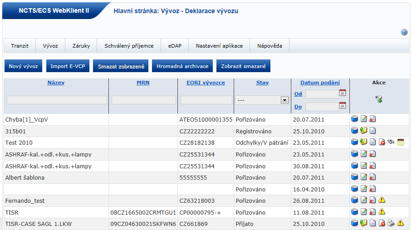Click the filter icon under Akce
The image size is (412, 230).
378,99
